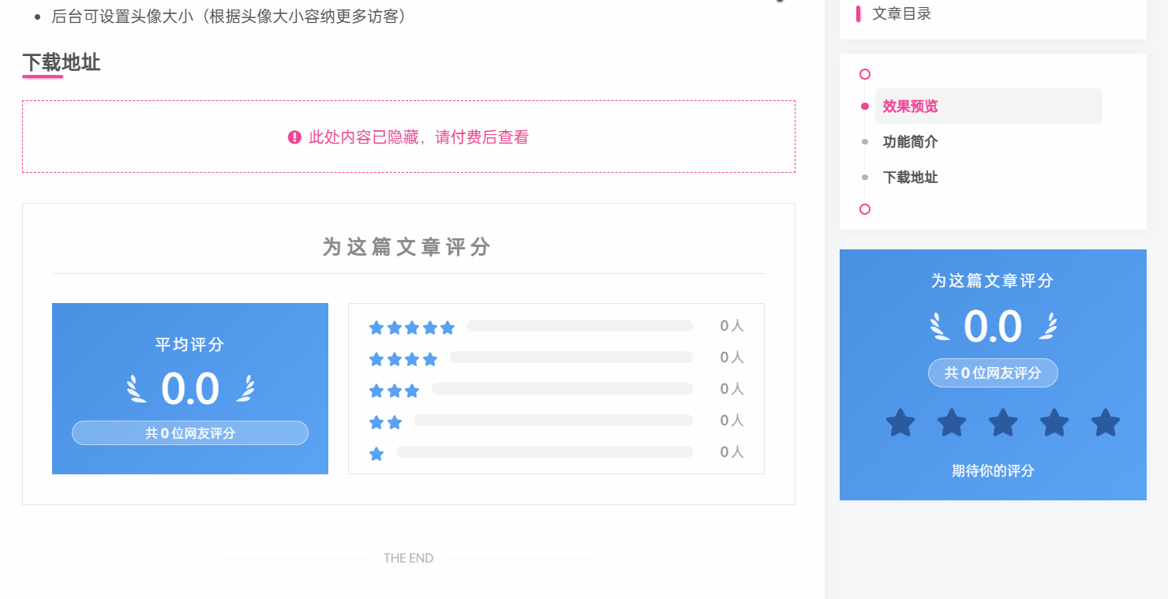Select the third star in sidebar rating
Image resolution: width=1168 pixels, height=599 pixels.
(x=1003, y=423)
